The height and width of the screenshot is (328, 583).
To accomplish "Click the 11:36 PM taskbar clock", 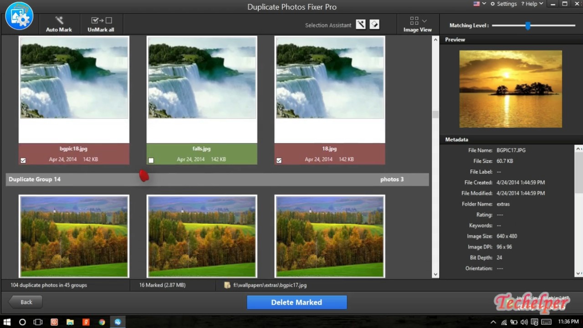I will coord(568,322).
